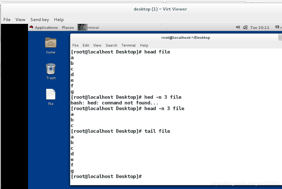Click the Tue 10:11 clock
This screenshot has width=282, height=189.
[x=260, y=27]
